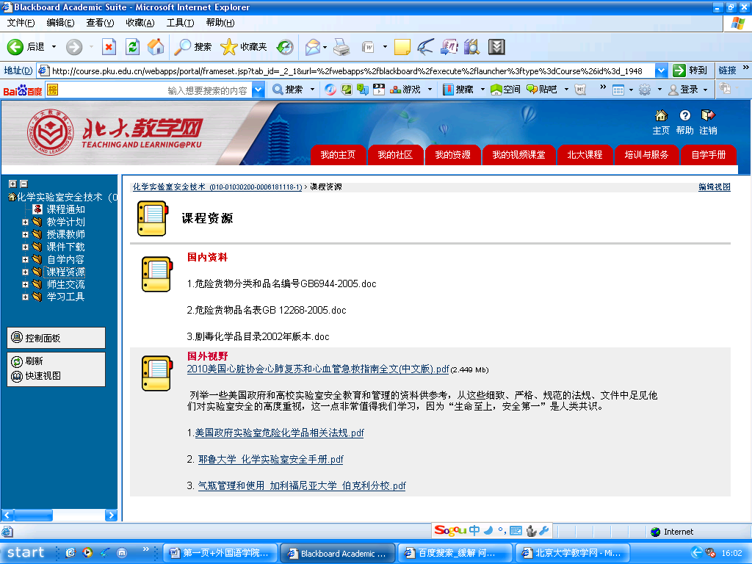Click the 课程通知 pushpin icon in sidebar
Image resolution: width=752 pixels, height=564 pixels.
[x=38, y=209]
